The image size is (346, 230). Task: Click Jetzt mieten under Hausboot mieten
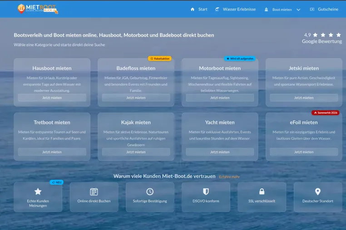click(x=52, y=98)
